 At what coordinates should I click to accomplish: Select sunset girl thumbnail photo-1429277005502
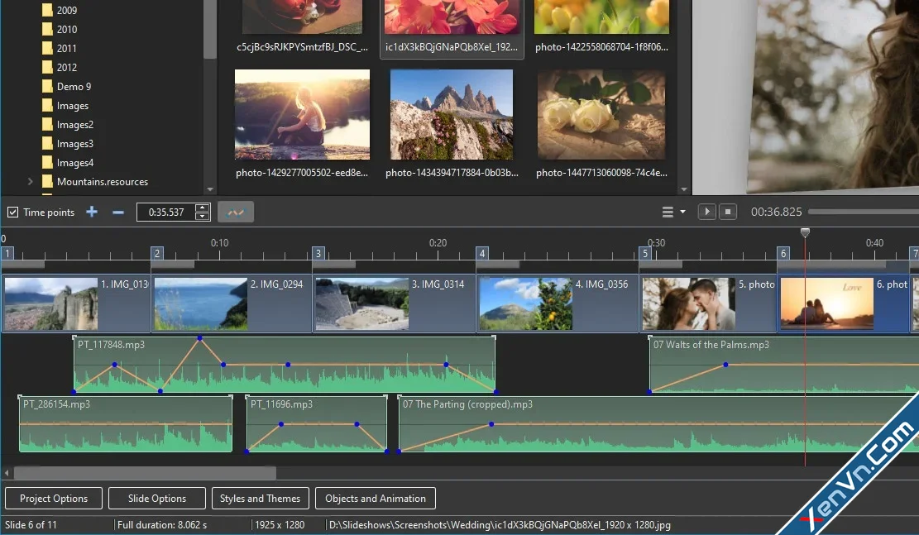pyautogui.click(x=302, y=124)
